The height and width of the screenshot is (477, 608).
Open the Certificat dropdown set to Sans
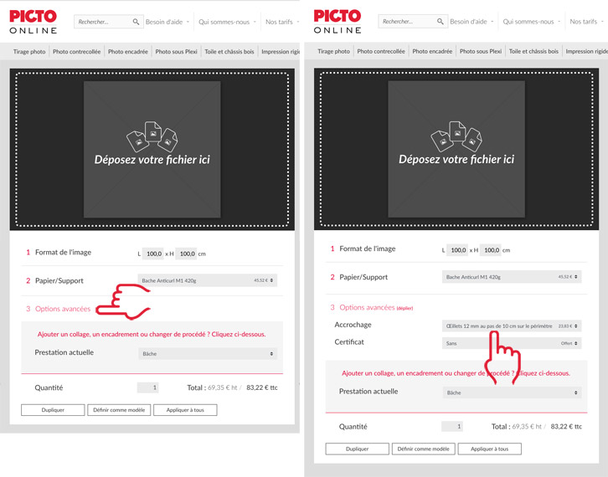coord(511,343)
